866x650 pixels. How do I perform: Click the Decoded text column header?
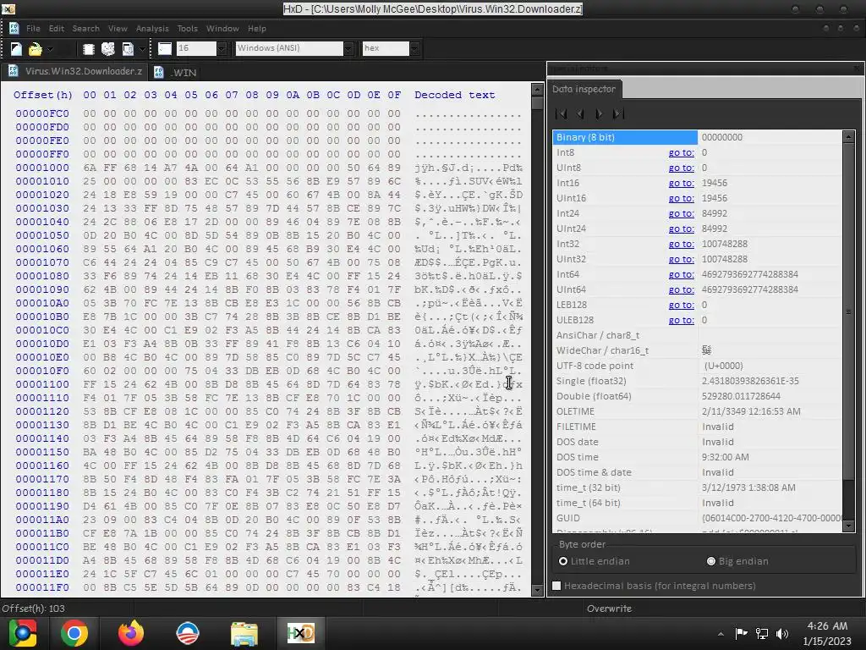(454, 95)
